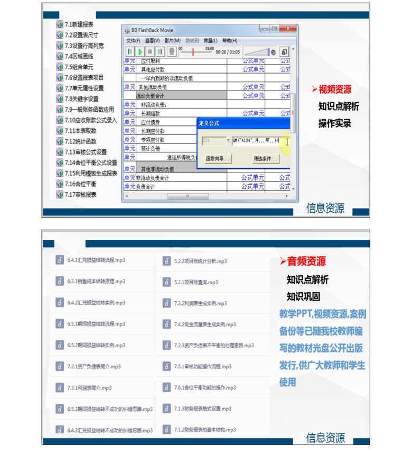
Task: Skip to the end of the movie
Action: click(x=160, y=52)
